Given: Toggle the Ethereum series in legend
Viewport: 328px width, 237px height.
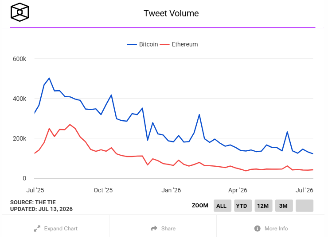Looking at the screenshot, I should click(179, 44).
